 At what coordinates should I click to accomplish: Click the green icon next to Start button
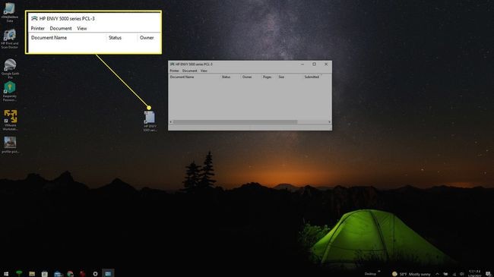[19, 273]
